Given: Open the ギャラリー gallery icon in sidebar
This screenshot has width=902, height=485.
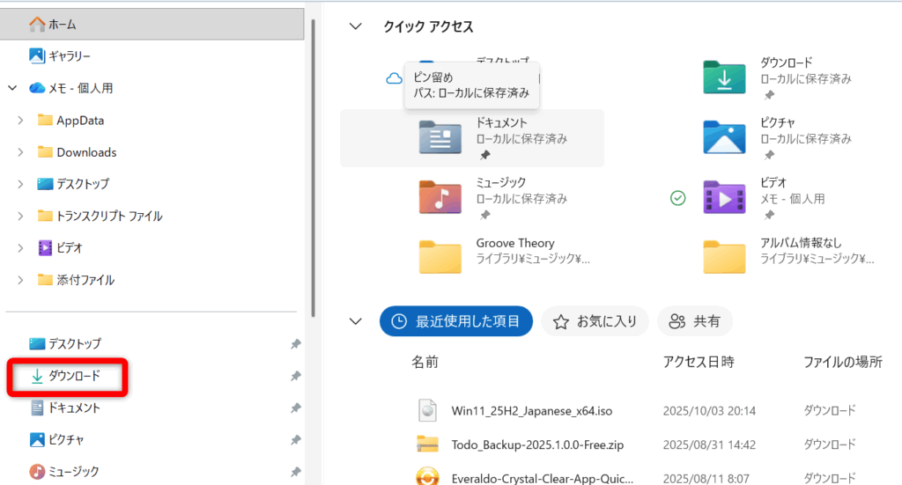Looking at the screenshot, I should coord(37,55).
